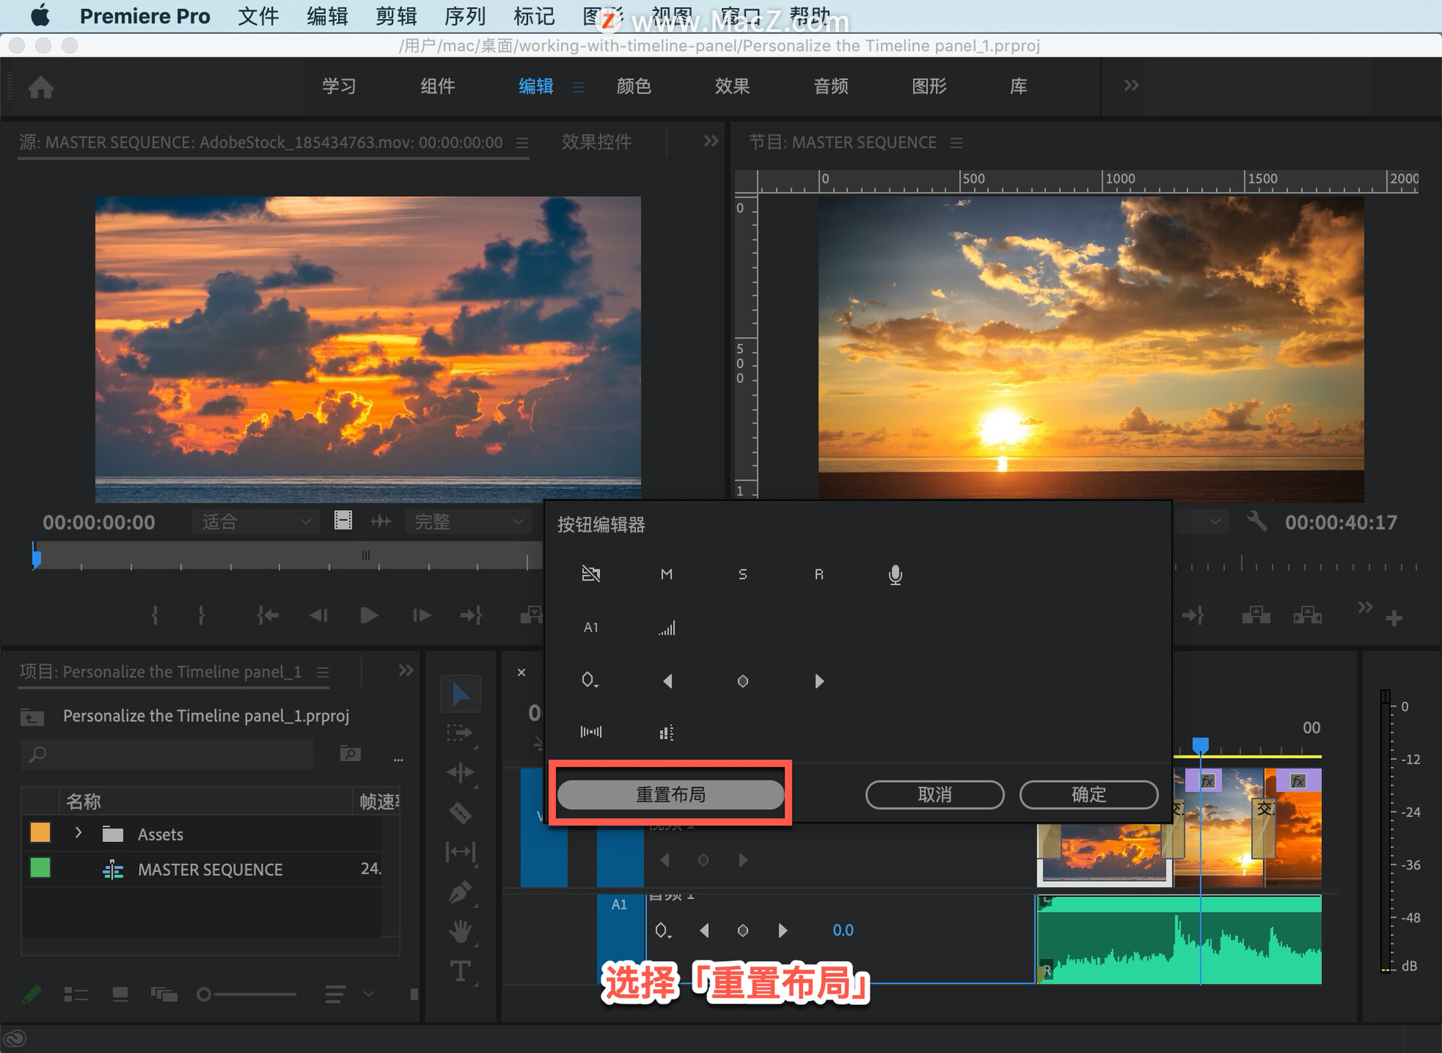Viewport: 1442px width, 1053px height.
Task: Click the project search field
Action: click(x=169, y=754)
